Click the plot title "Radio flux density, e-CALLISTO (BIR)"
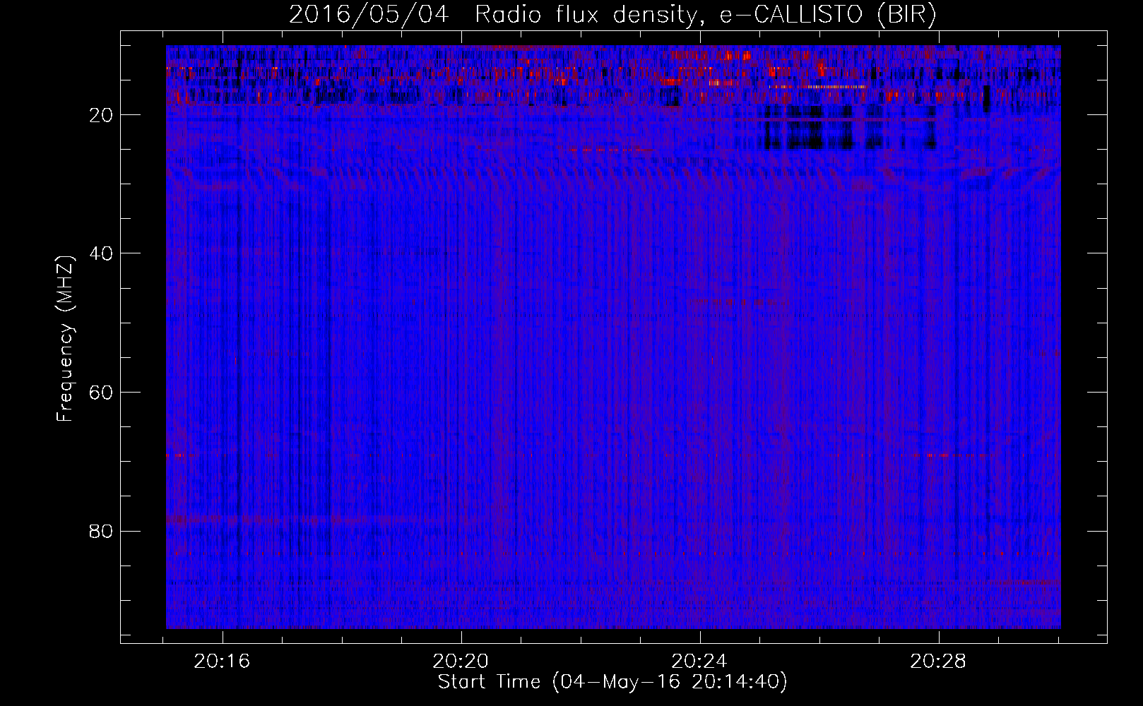Screen dimensions: 1143x706 [706, 15]
